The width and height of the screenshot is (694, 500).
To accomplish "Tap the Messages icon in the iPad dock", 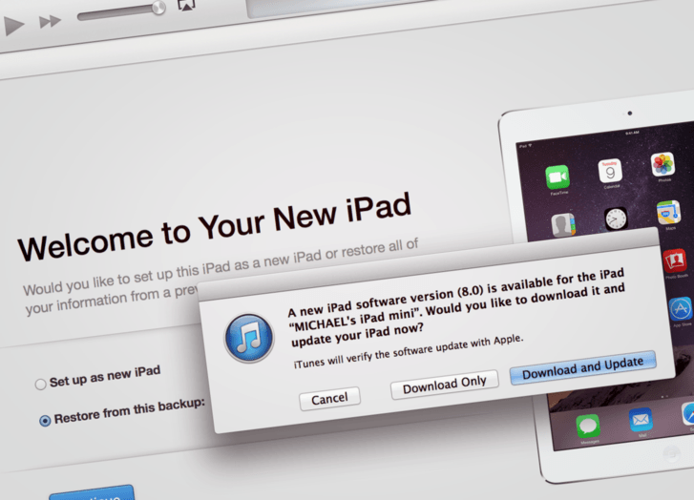I will coord(587,427).
